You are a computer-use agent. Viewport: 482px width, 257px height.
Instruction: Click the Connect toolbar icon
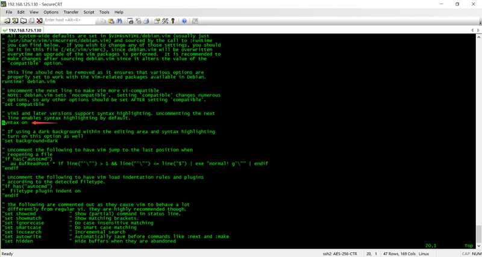point(7,21)
